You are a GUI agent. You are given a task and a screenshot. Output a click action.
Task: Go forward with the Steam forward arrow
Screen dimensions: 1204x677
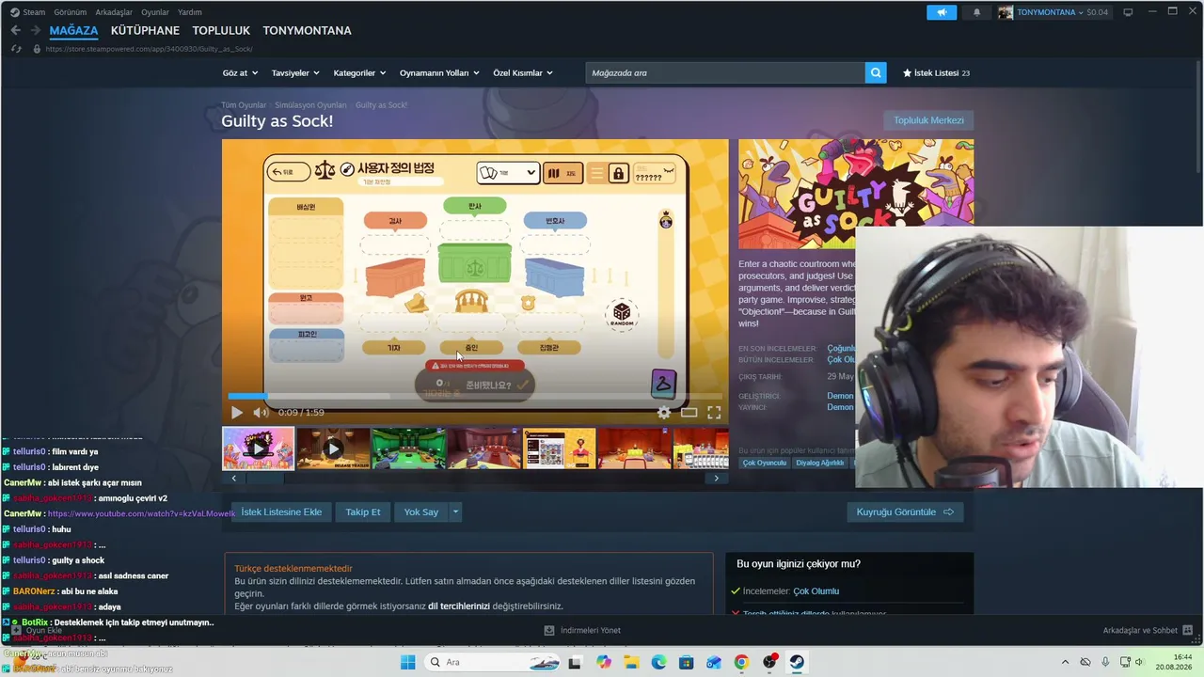[x=34, y=30]
